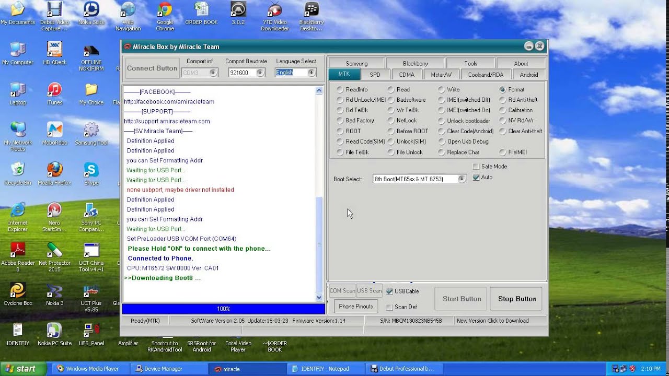Choose Rd UnLock/IMEI radio option
The height and width of the screenshot is (376, 669).
pyautogui.click(x=361, y=100)
